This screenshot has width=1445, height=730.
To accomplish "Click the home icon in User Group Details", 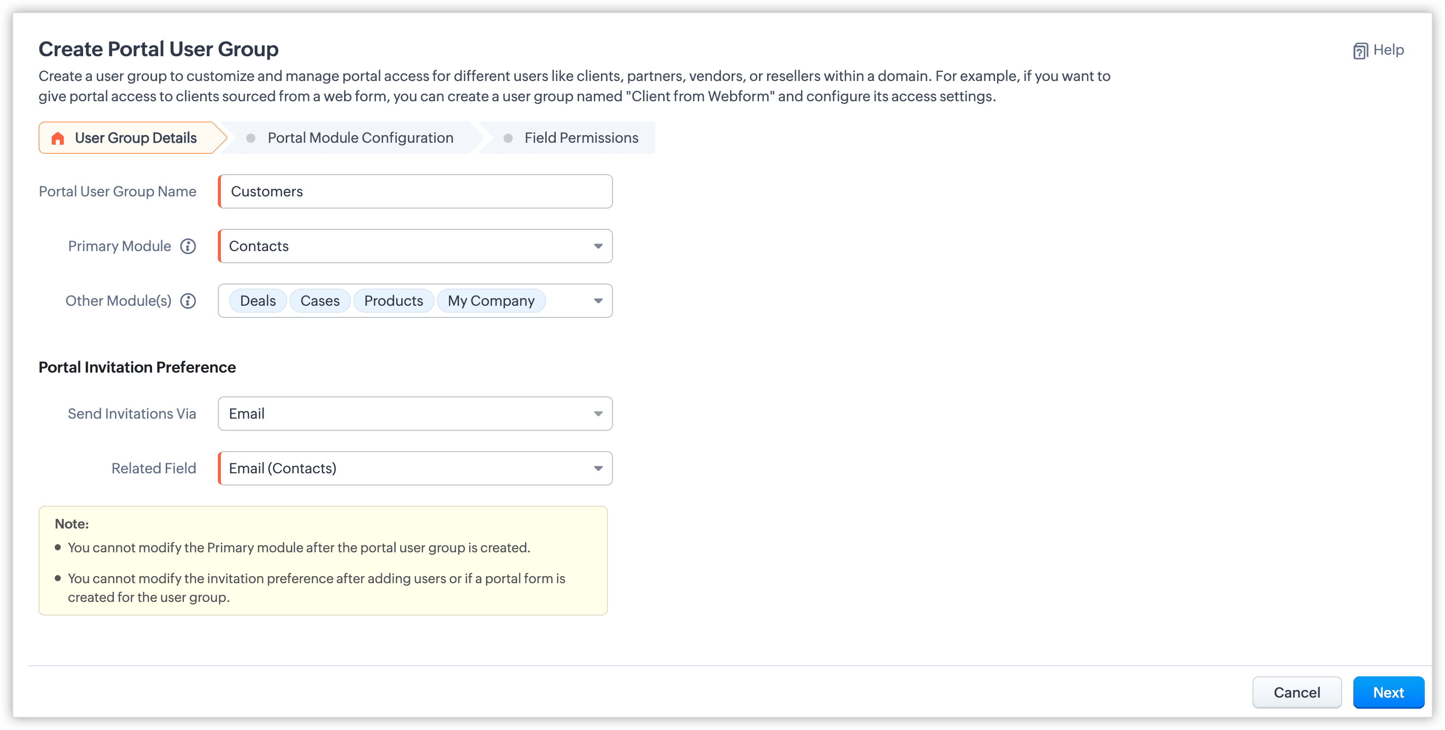I will 58,139.
